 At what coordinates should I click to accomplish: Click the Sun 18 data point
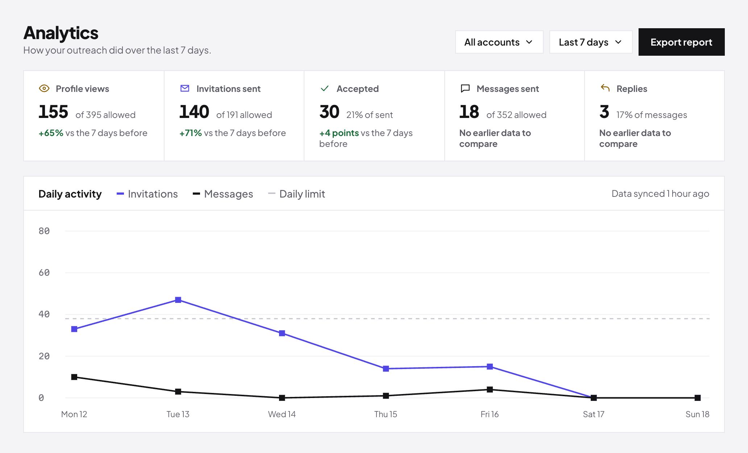(698, 398)
